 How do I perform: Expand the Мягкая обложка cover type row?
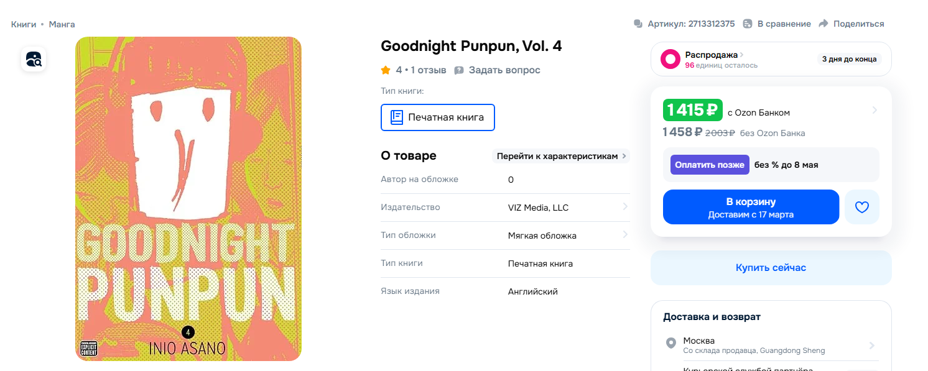point(624,235)
